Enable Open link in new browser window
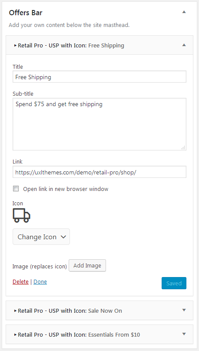Viewport: 199px width, 351px height. coord(16,189)
